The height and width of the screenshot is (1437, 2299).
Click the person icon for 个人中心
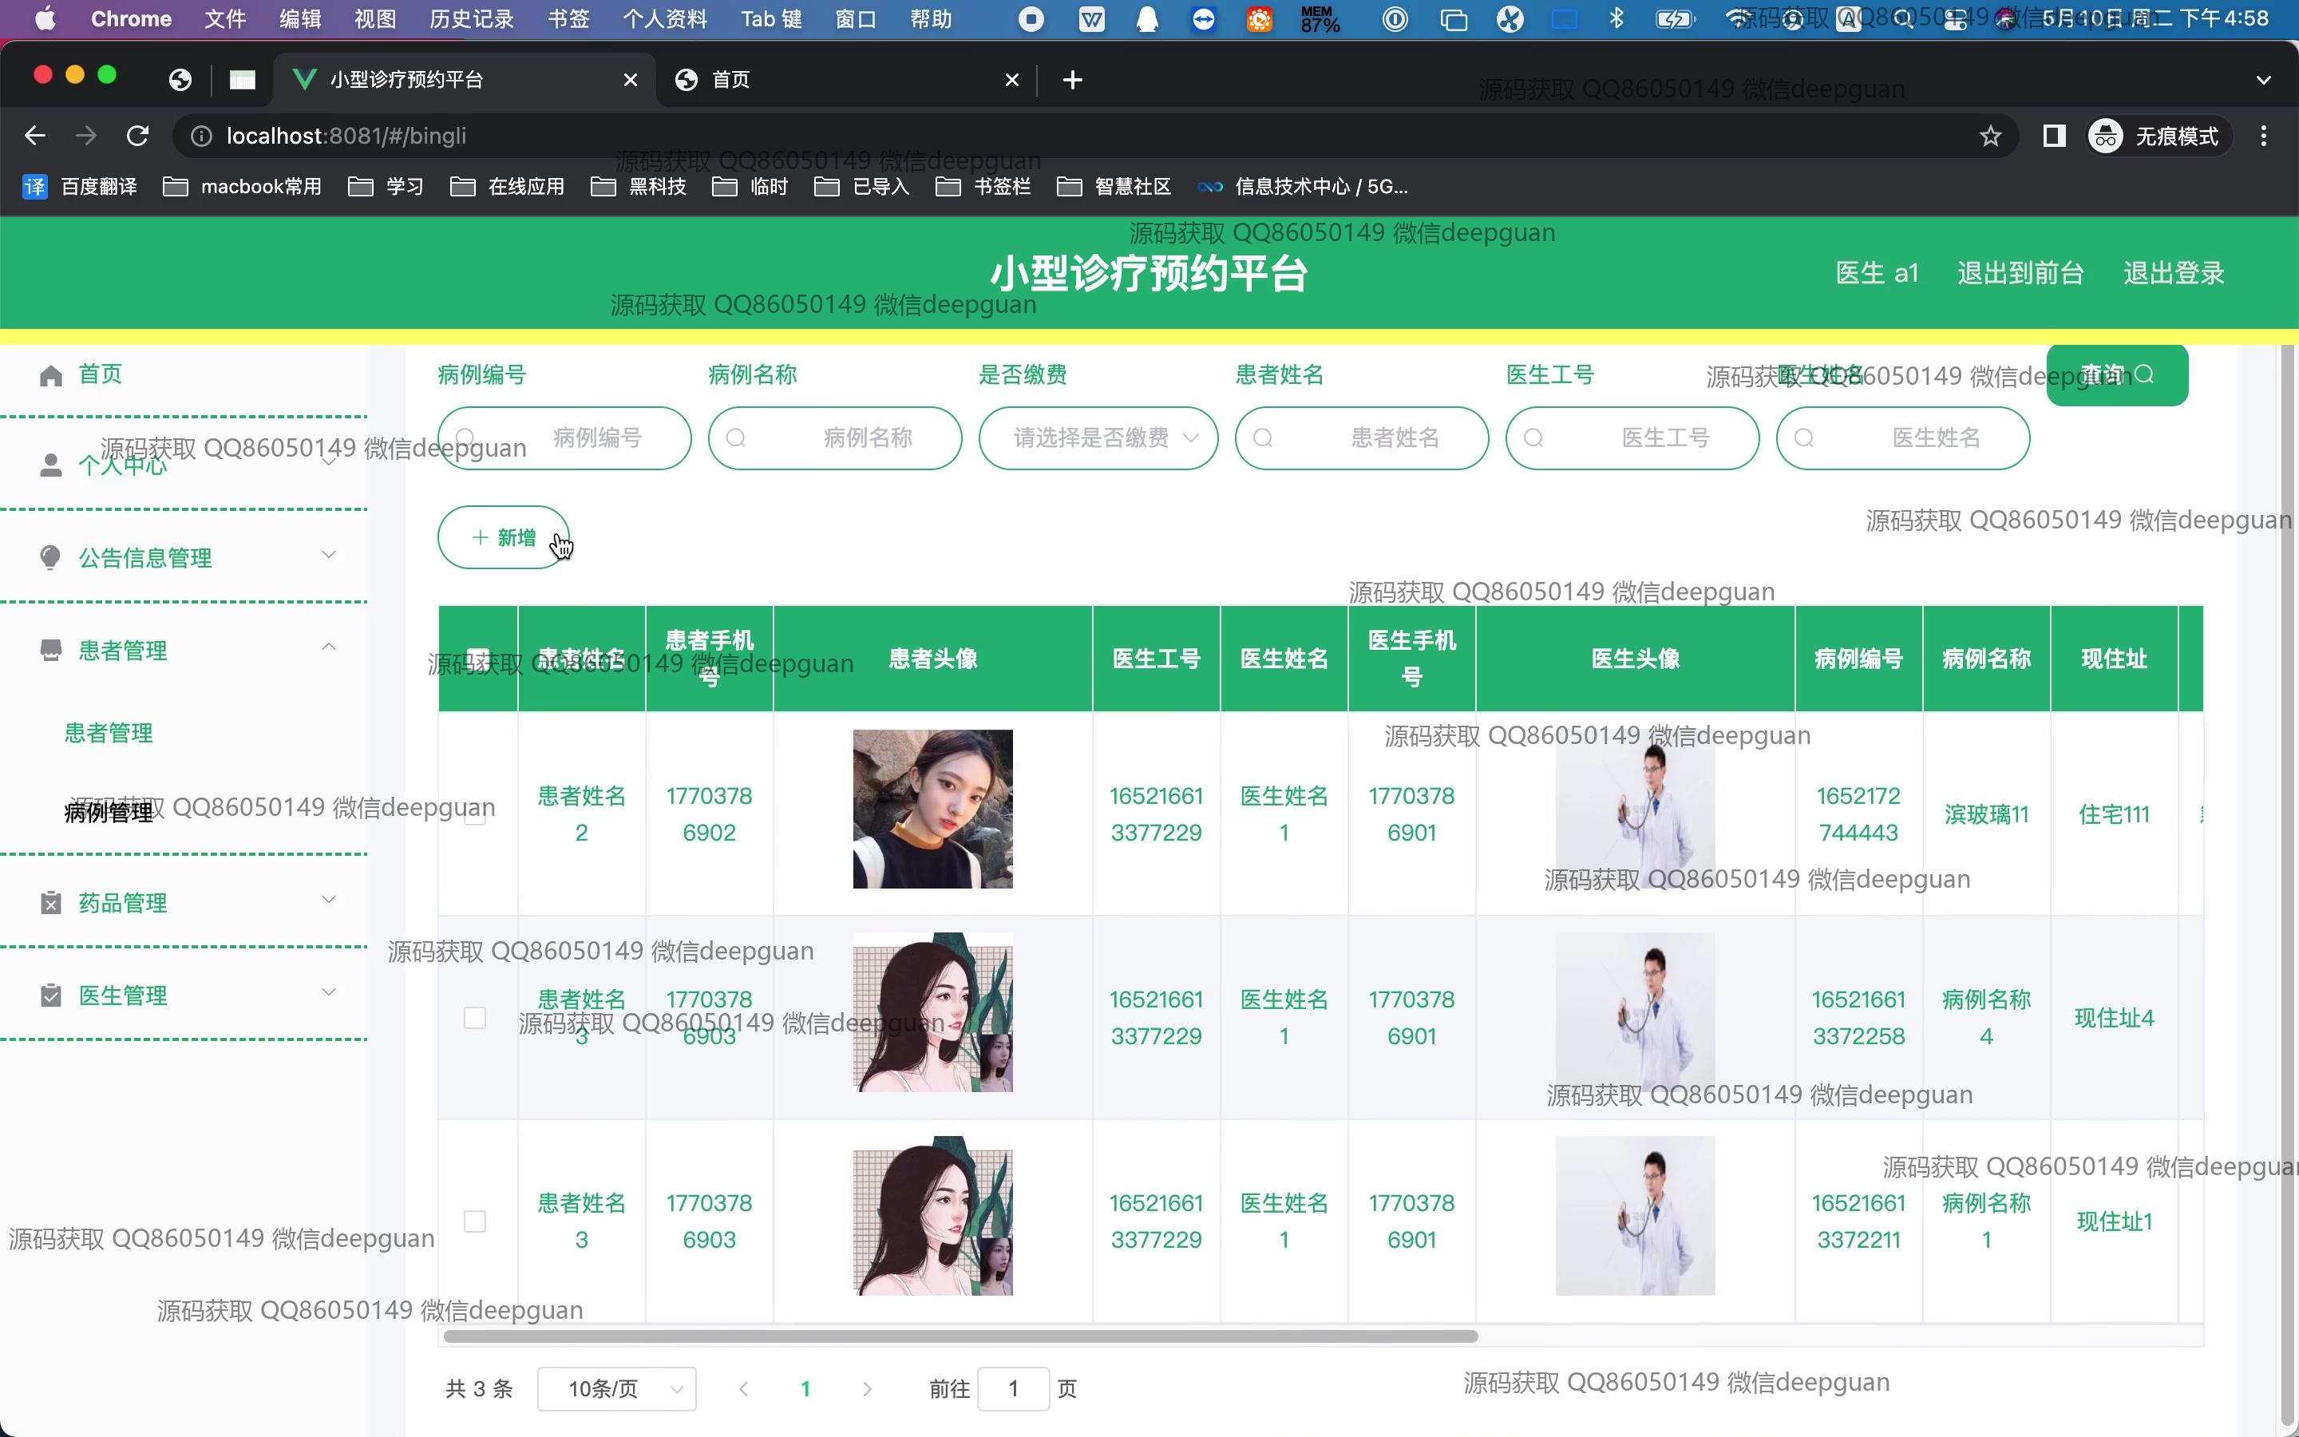click(51, 465)
